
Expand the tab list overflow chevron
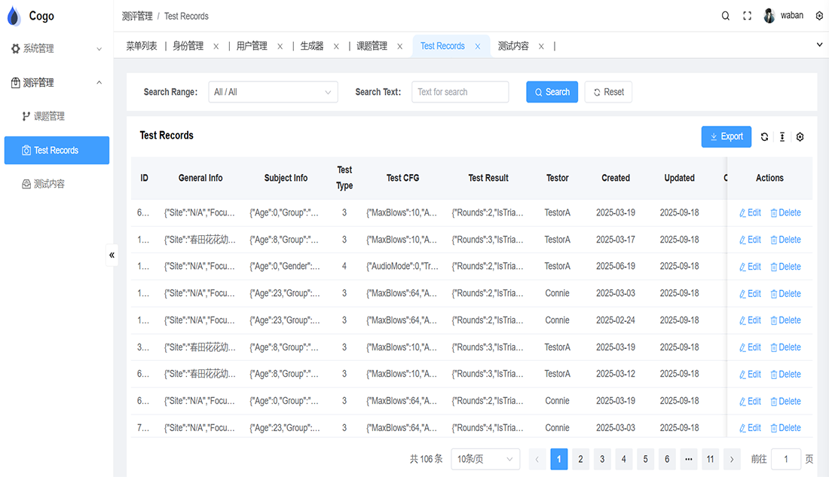point(819,45)
